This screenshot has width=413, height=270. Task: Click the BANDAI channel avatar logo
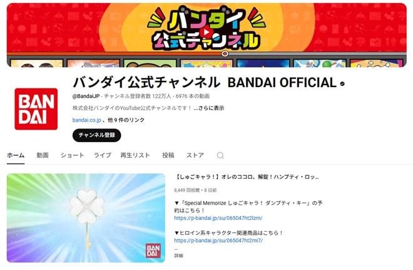(x=36, y=109)
